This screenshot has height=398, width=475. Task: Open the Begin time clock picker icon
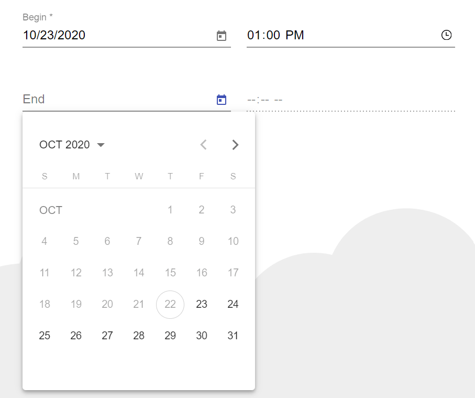(446, 35)
